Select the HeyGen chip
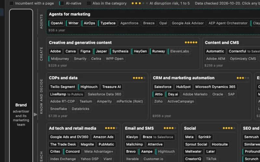Screen dimensions: 260x162 point(140,51)
